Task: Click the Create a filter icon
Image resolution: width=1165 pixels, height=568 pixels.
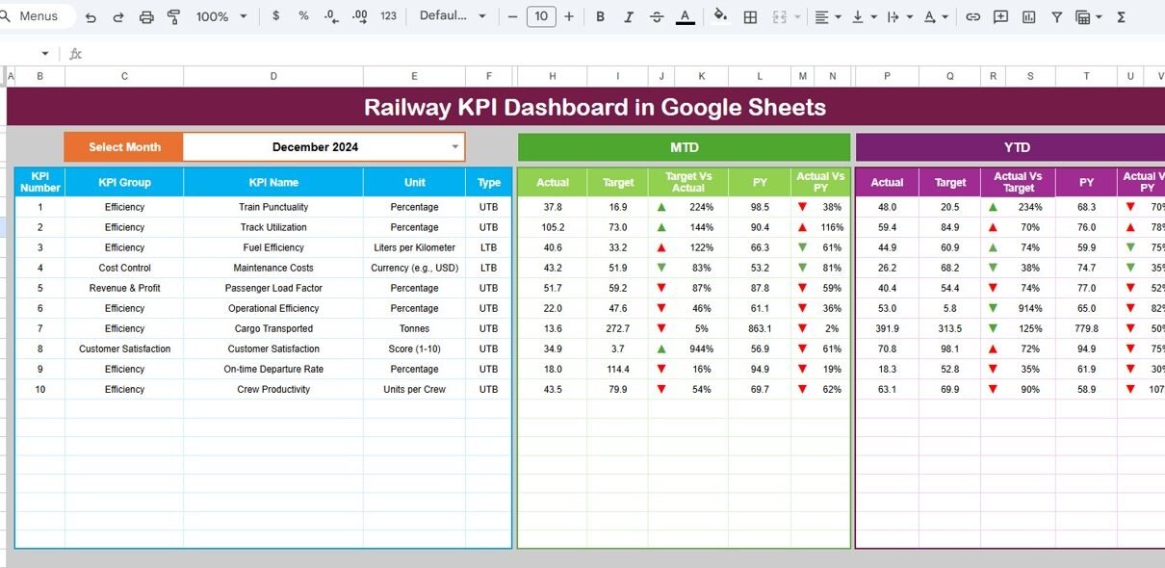Action: pyautogui.click(x=1056, y=17)
